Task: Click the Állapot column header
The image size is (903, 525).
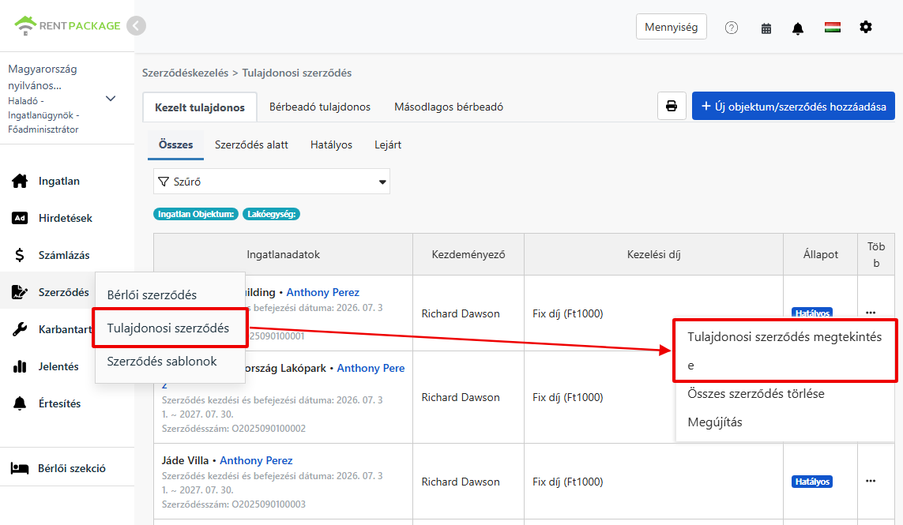Action: pyautogui.click(x=820, y=254)
